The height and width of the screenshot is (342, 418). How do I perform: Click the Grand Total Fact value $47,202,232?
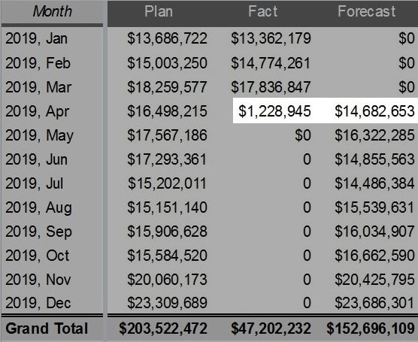271,328
